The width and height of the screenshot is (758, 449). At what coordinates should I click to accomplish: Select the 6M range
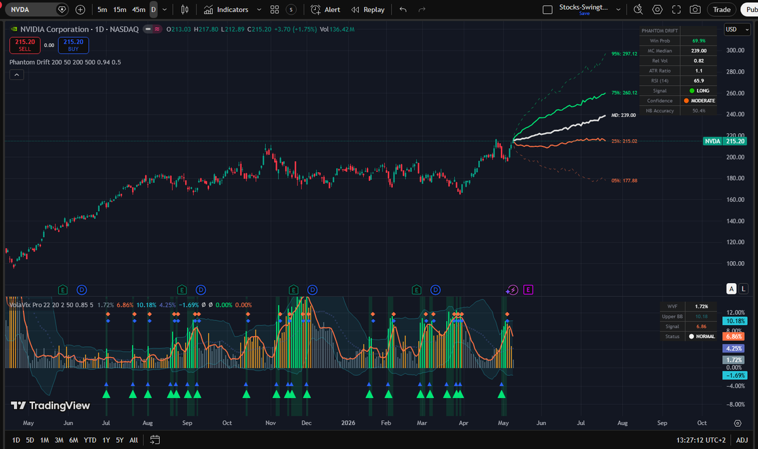coord(74,440)
